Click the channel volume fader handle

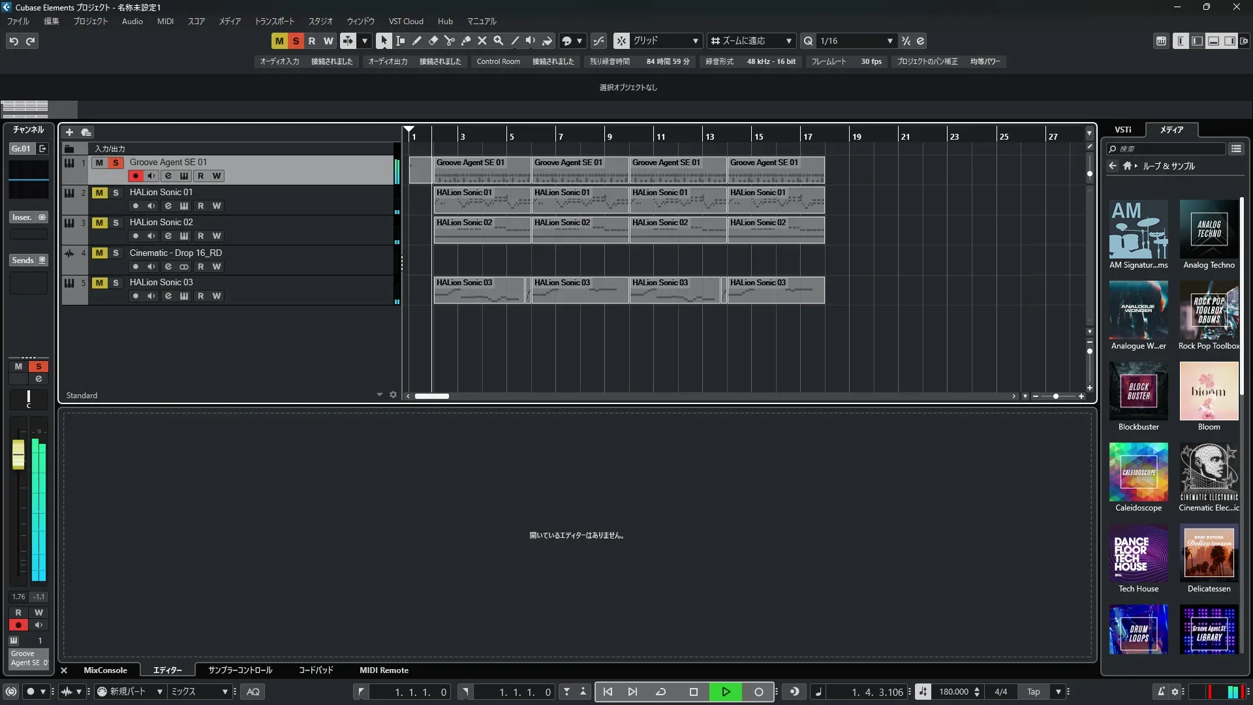click(x=18, y=454)
